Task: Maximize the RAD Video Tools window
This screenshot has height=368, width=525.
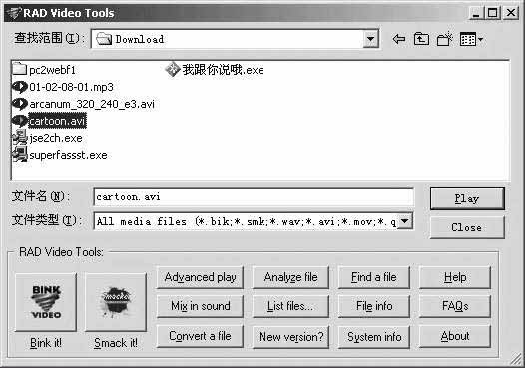Action: tap(492, 13)
